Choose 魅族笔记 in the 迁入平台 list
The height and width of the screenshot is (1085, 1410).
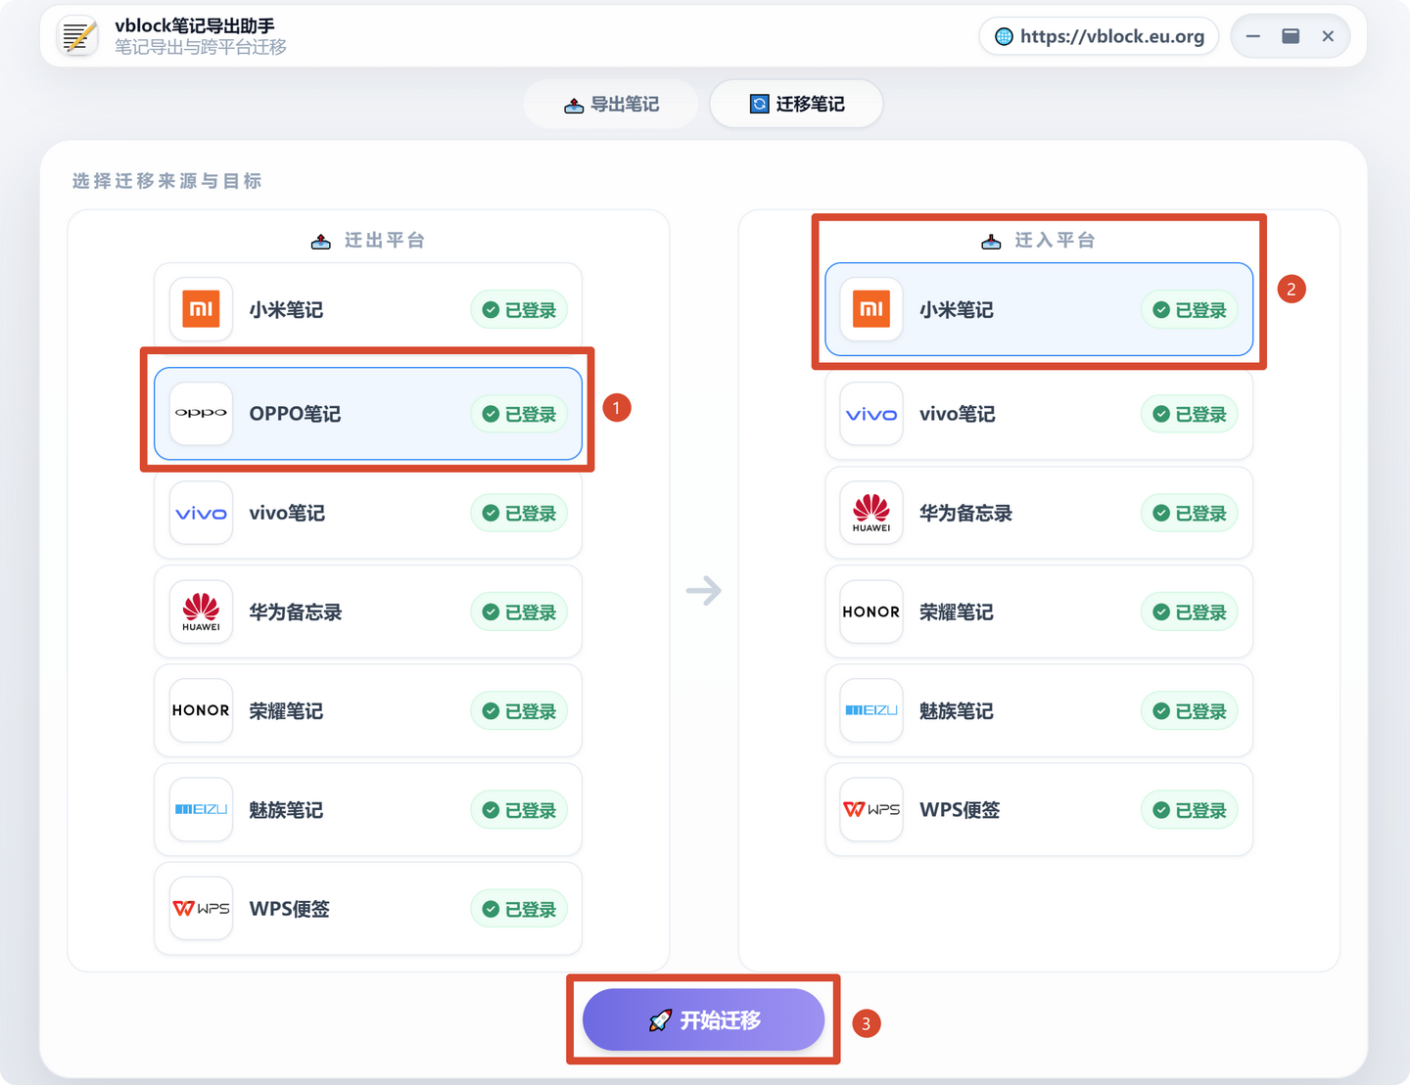click(x=1039, y=710)
